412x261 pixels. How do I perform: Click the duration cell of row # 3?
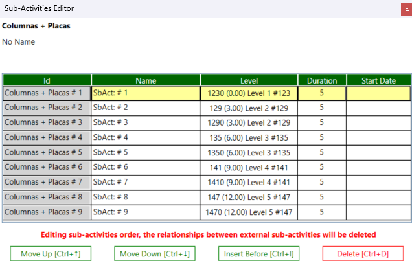pyautogui.click(x=321, y=122)
